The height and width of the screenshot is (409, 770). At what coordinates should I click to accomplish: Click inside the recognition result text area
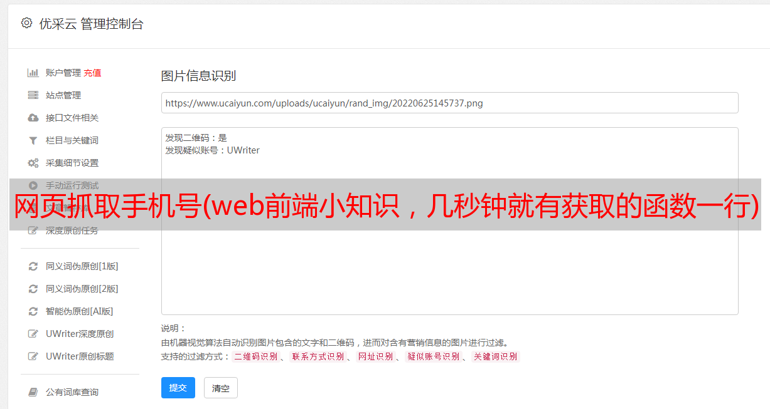click(449, 220)
